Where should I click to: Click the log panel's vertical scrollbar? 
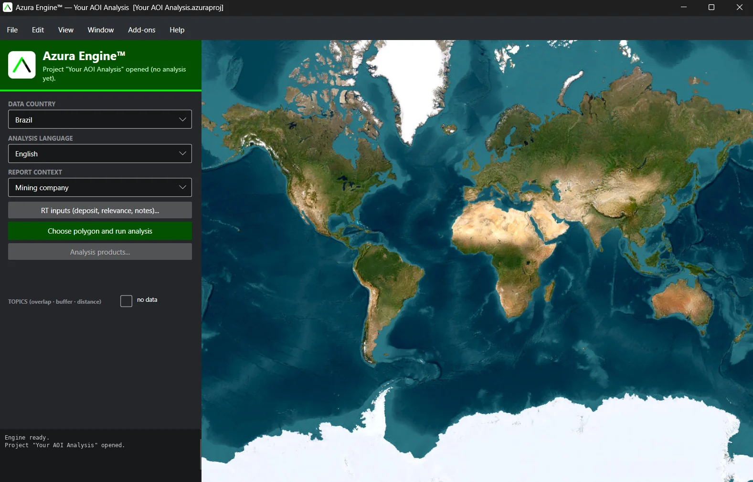click(x=200, y=454)
